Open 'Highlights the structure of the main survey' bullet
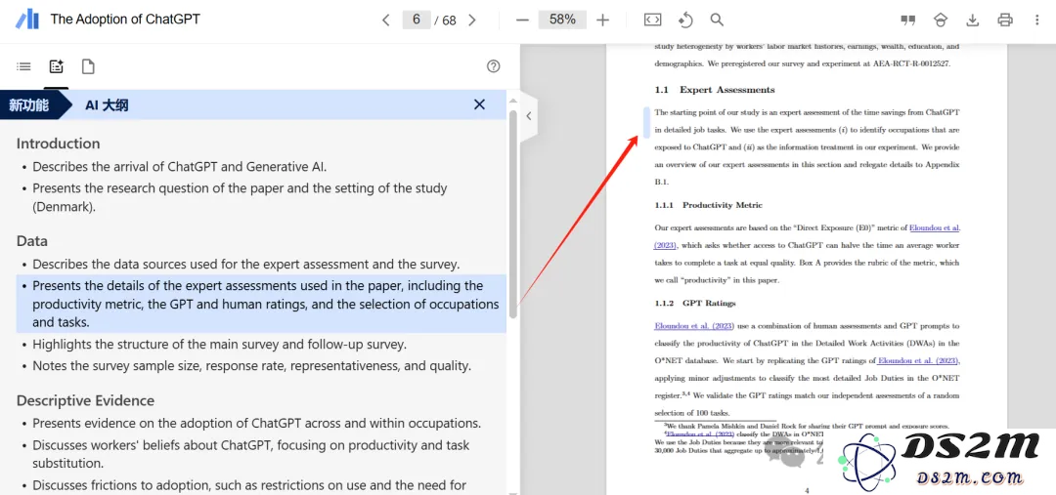 pyautogui.click(x=220, y=345)
